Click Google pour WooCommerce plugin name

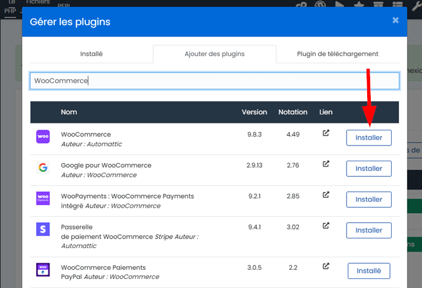[x=106, y=165]
